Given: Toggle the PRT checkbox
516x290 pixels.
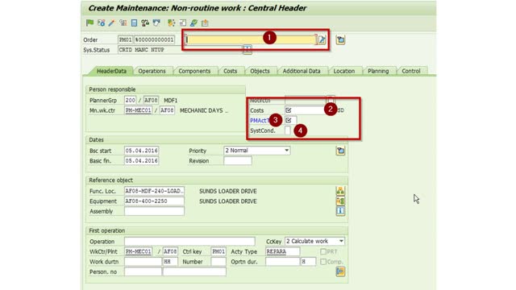Looking at the screenshot, I should 323,251.
